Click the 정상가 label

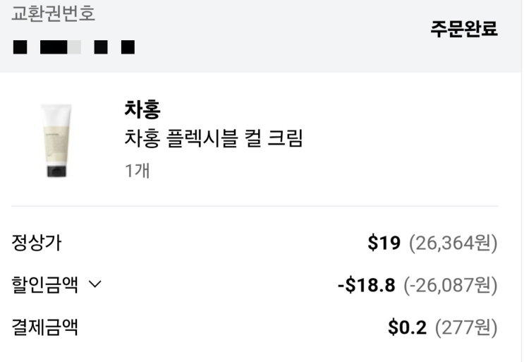tap(36, 243)
